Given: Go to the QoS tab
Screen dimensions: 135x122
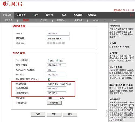Looking at the screenshot, I should coord(64,15).
